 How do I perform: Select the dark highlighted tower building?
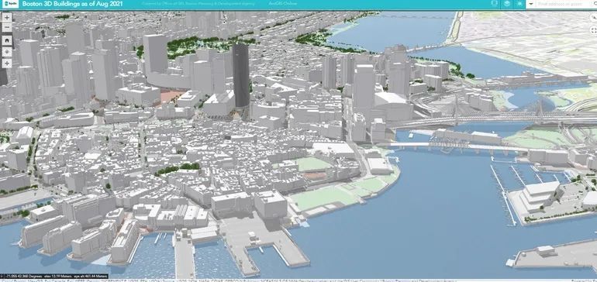(241, 75)
